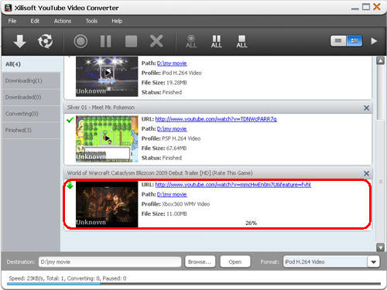The image size is (387, 290).
Task: Click the iPod H.264 Video format box
Action: coord(325,262)
